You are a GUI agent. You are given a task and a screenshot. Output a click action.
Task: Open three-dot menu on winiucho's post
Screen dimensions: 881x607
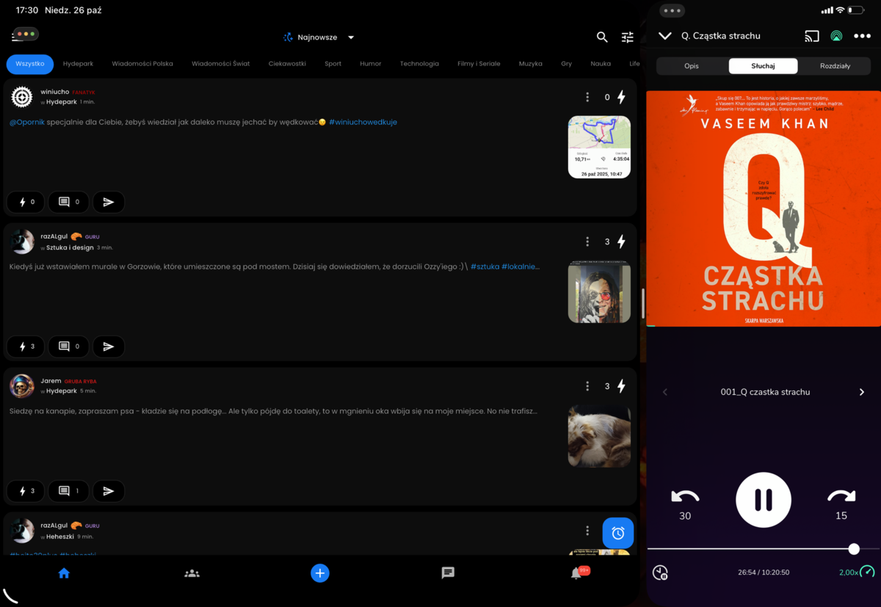(x=587, y=97)
